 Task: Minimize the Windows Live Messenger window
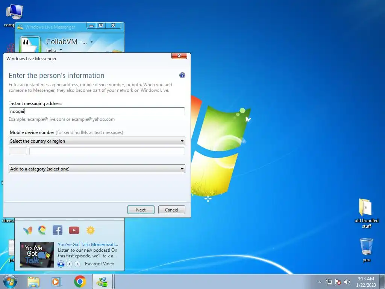coord(91,26)
